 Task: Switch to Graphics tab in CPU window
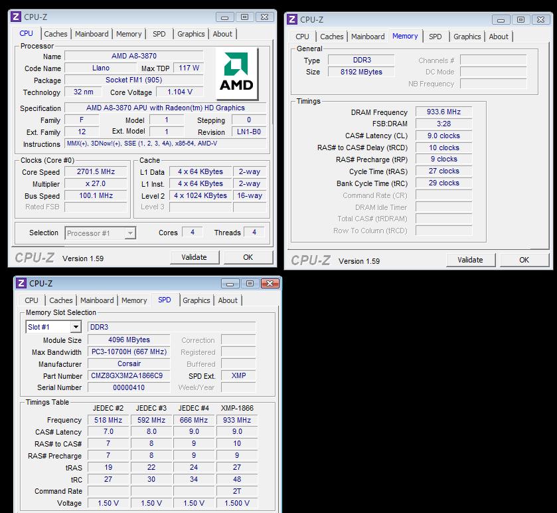pos(191,34)
